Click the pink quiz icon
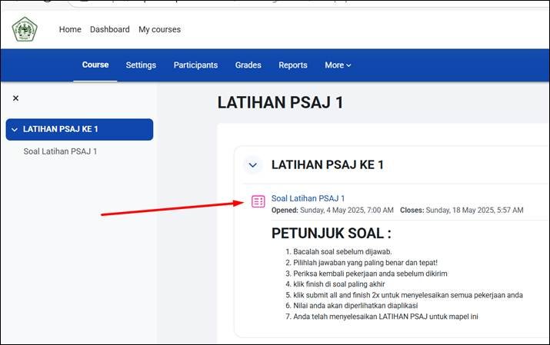The width and height of the screenshot is (550, 345). 258,201
